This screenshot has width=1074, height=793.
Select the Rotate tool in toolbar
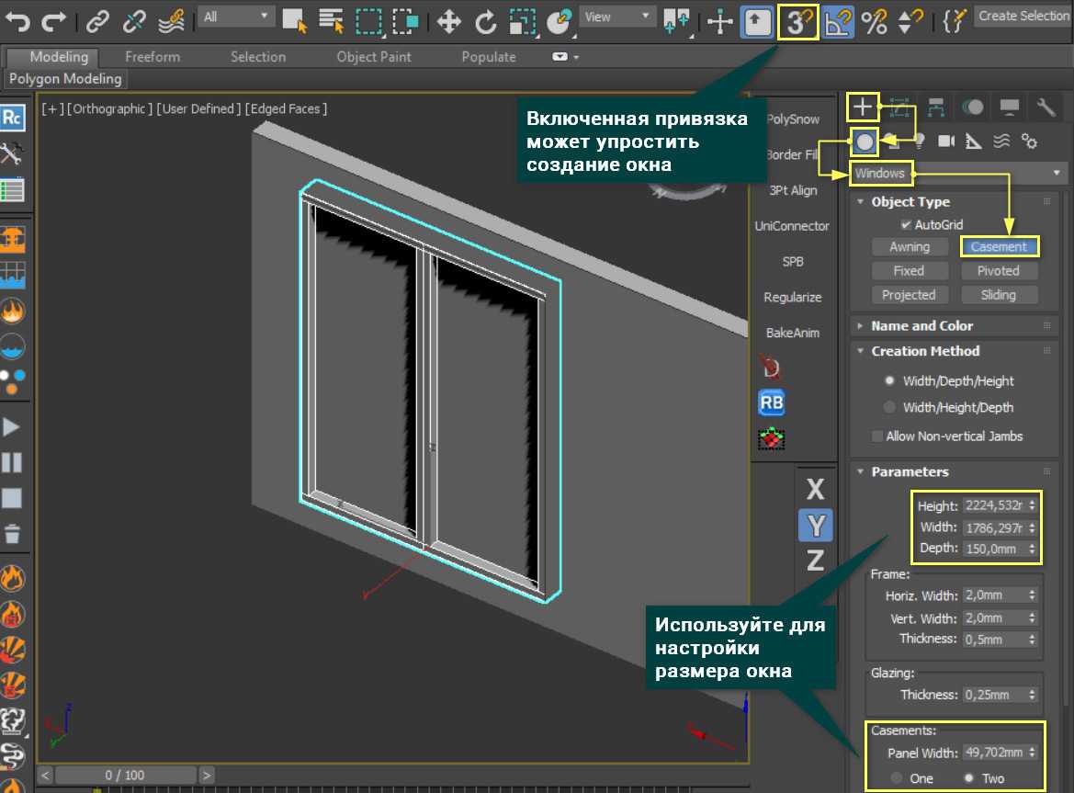[485, 20]
